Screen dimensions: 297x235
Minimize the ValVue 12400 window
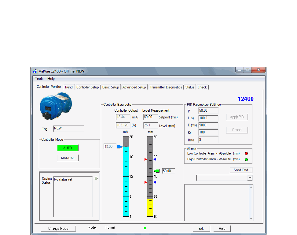240,70
